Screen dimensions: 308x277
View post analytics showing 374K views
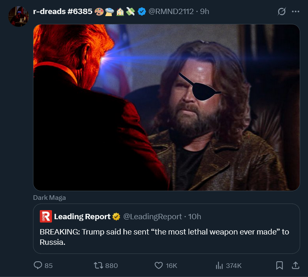(219, 265)
